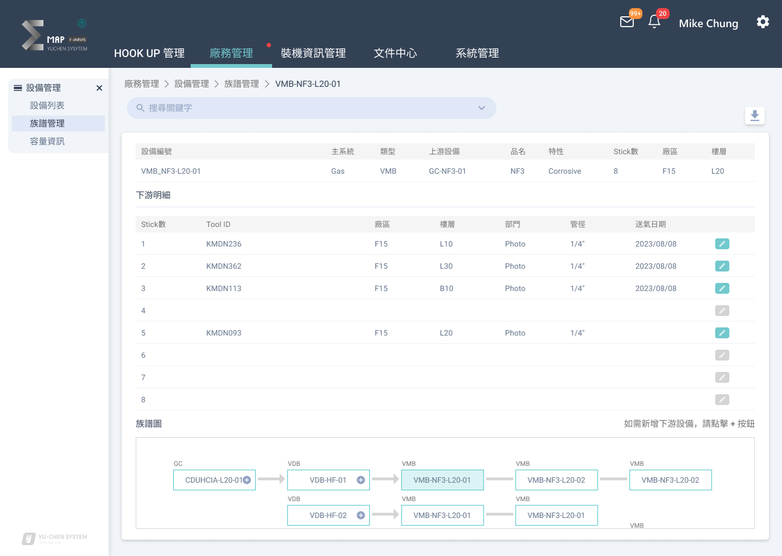The image size is (782, 556).
Task: Type in the 搜尋關鍵字 search field
Action: pos(304,108)
